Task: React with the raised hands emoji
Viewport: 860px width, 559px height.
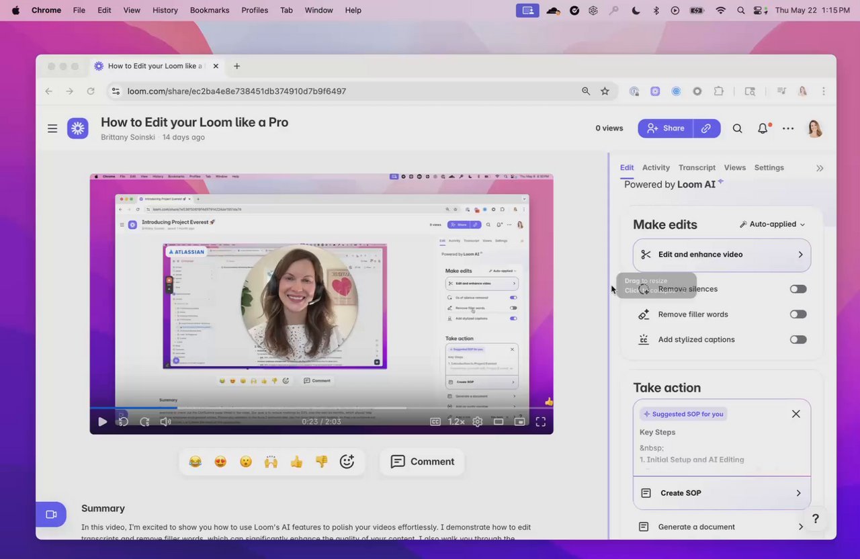Action: [271, 462]
